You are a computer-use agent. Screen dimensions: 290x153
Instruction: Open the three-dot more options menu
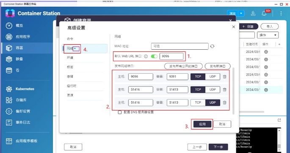tap(281, 13)
